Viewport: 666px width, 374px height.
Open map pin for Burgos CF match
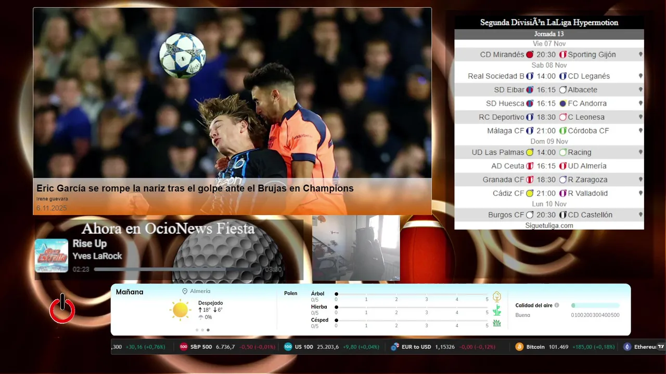[x=641, y=215]
